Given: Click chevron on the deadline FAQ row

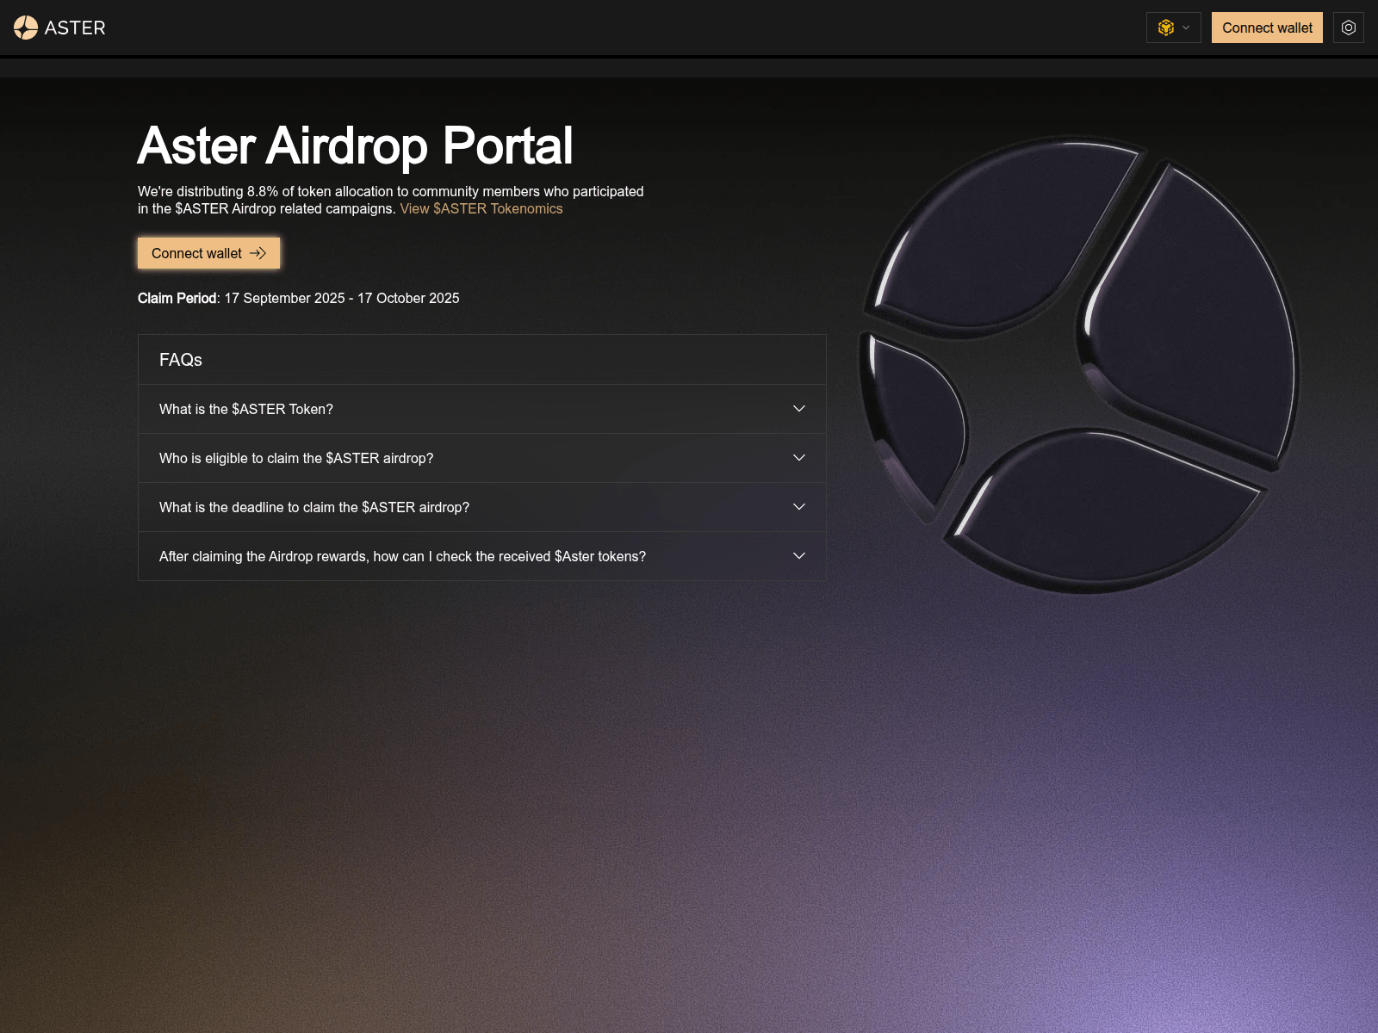Looking at the screenshot, I should click(798, 507).
